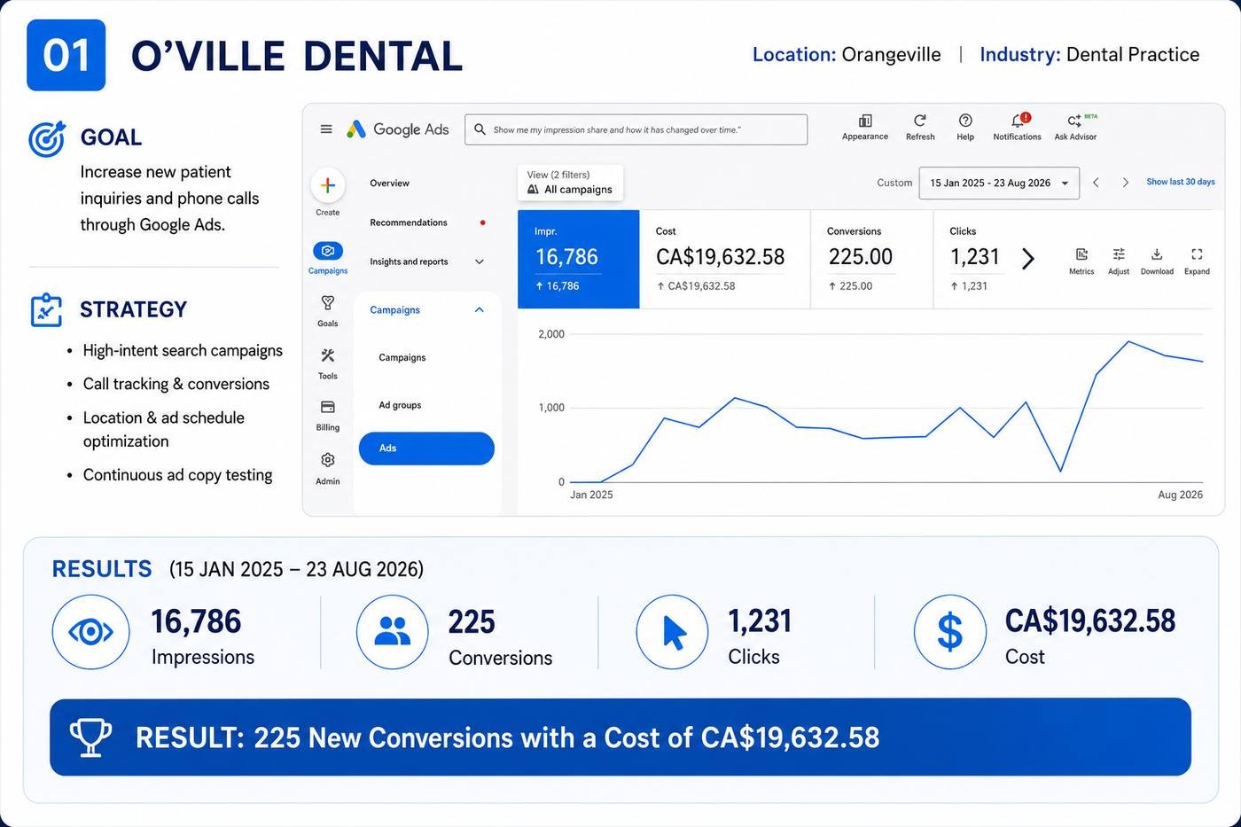
Task: Open the date range dropdown
Action: pos(999,183)
